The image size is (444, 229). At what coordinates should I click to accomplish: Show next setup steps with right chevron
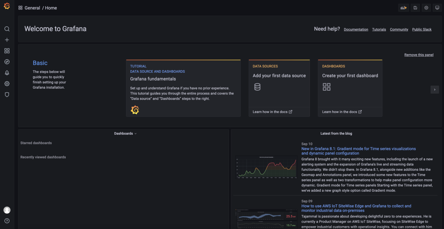pyautogui.click(x=435, y=89)
